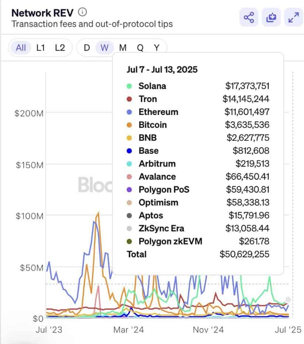Click the share icon button
Viewport: 304px width, 344px height.
tap(249, 17)
